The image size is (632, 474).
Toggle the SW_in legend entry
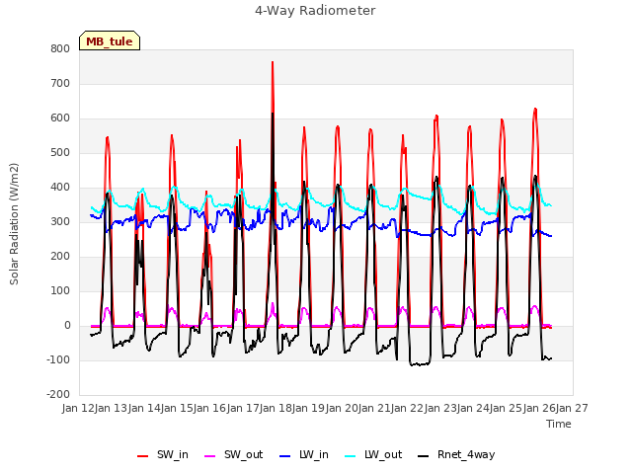click(x=163, y=455)
